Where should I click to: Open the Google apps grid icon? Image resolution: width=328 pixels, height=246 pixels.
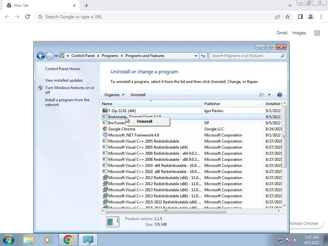(x=317, y=33)
